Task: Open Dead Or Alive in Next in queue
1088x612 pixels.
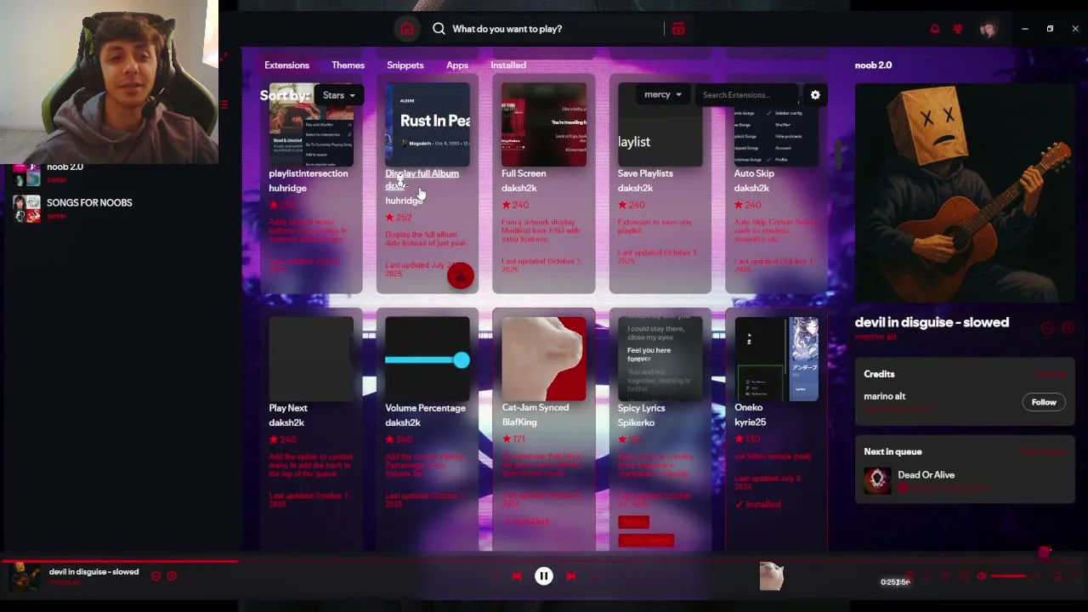Action: [926, 475]
